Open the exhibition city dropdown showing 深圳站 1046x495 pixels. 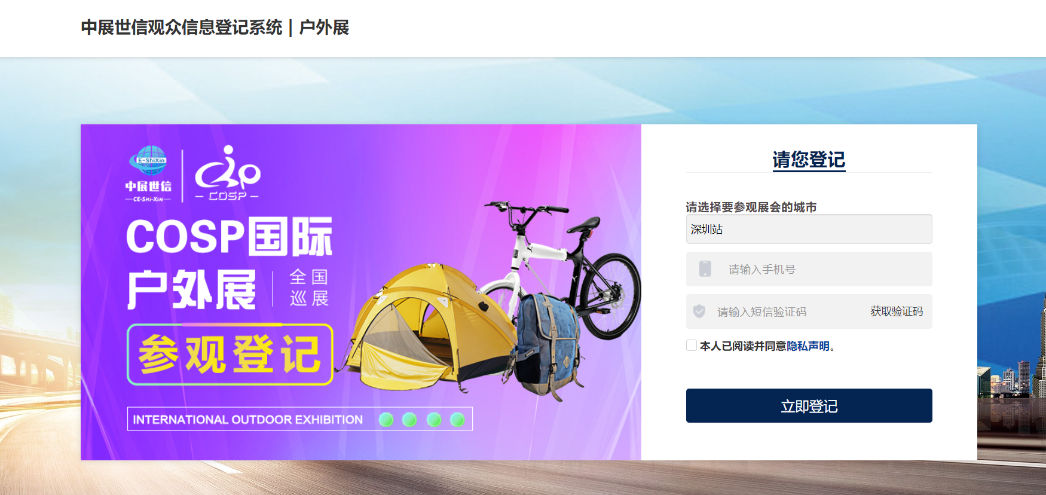pyautogui.click(x=809, y=229)
